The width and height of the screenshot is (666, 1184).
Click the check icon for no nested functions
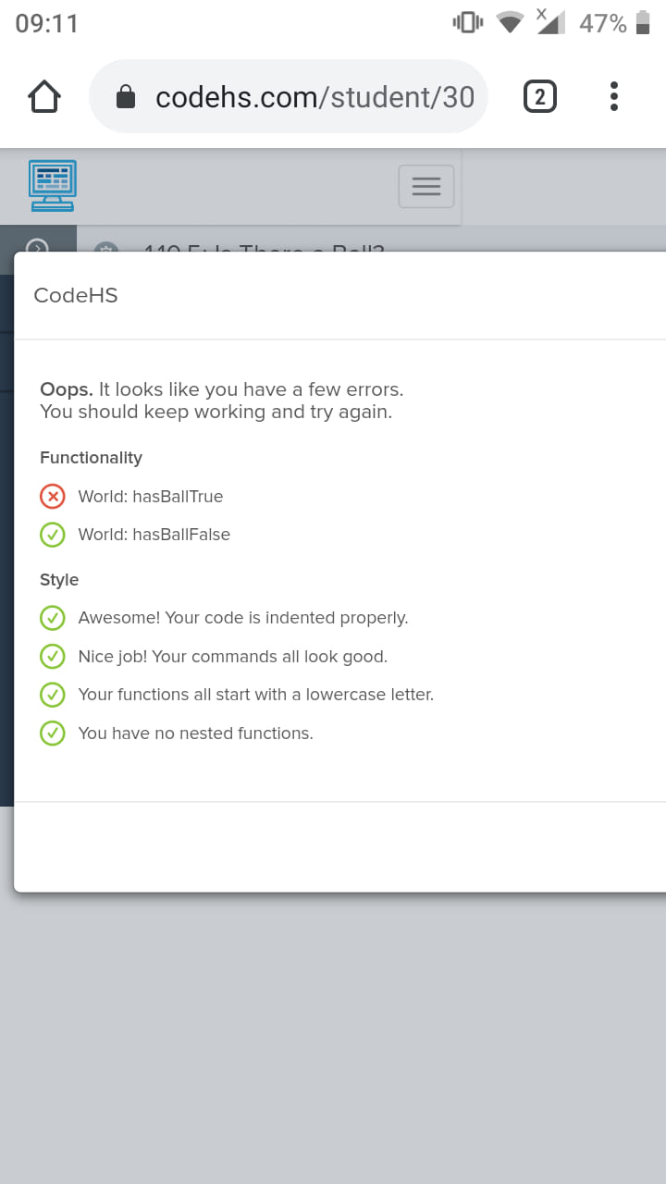53,734
